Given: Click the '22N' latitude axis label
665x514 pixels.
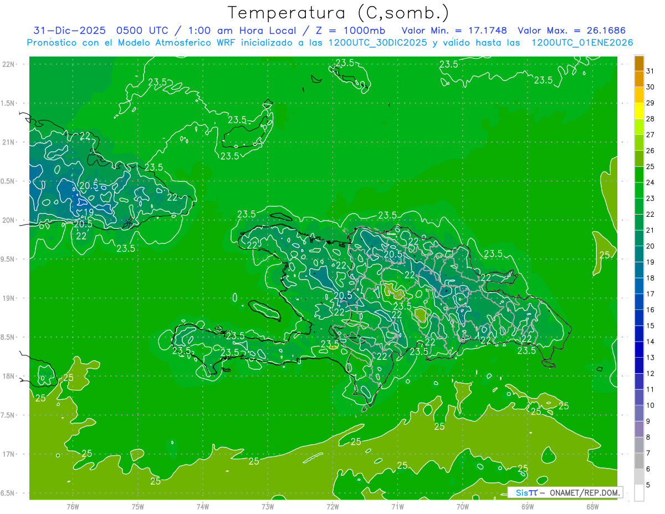Looking at the screenshot, I should (x=9, y=64).
